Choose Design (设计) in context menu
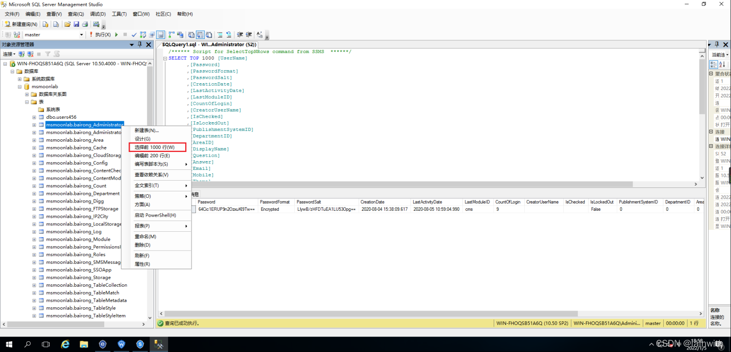Image resolution: width=731 pixels, height=352 pixels. pos(156,139)
